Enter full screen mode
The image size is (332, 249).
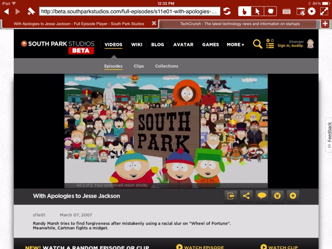(324, 11)
